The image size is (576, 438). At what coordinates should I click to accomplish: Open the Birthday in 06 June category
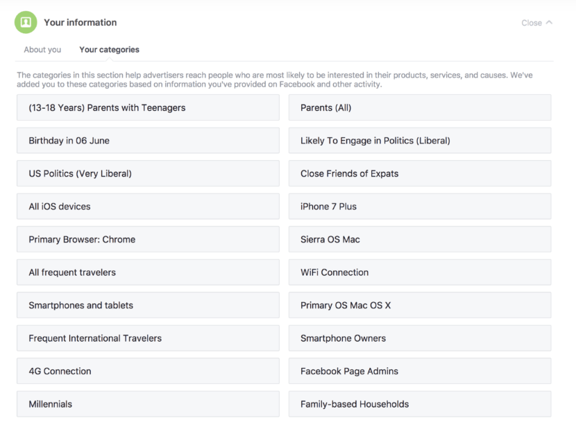pyautogui.click(x=148, y=141)
